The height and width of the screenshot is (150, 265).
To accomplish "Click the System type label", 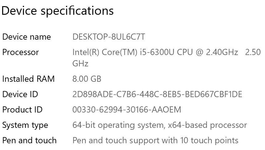I will pyautogui.click(x=25, y=125).
